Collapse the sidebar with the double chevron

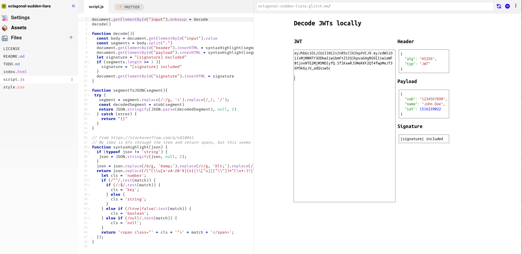[x=73, y=6]
